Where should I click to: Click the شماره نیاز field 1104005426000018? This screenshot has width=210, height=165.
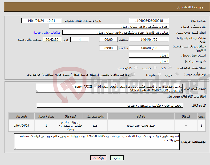click(149, 21)
